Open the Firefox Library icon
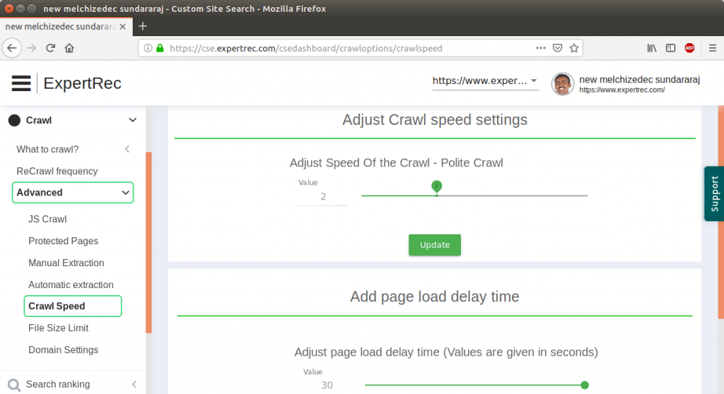 pos(651,48)
